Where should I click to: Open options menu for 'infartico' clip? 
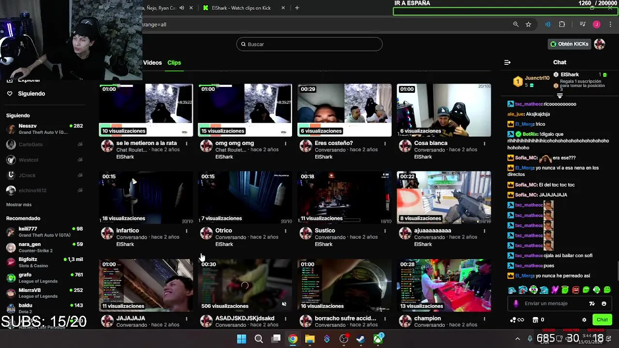[x=186, y=231]
